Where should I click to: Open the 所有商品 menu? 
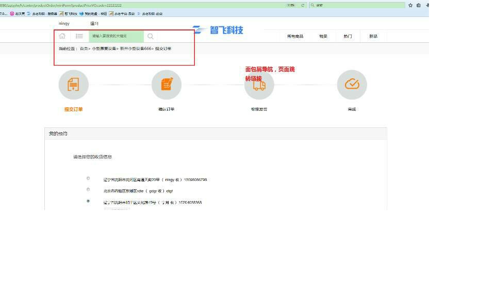pos(295,36)
